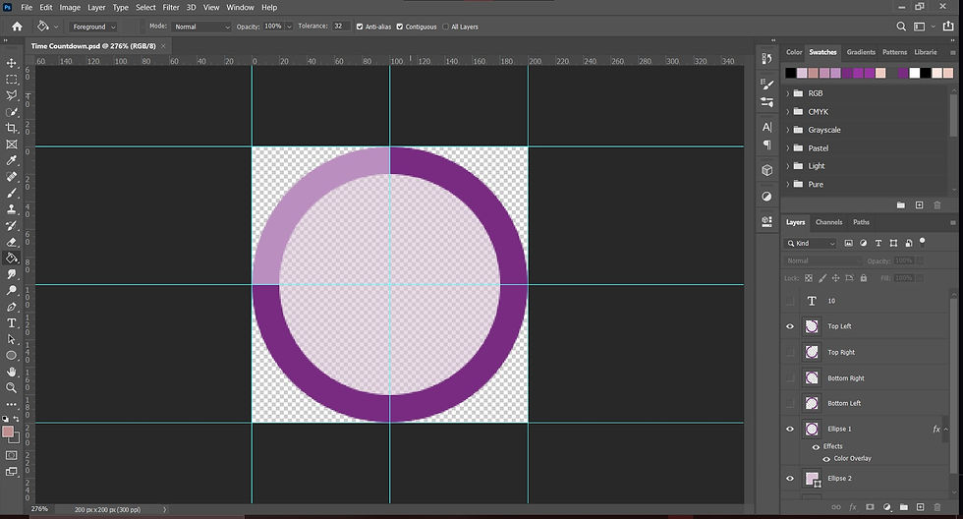The width and height of the screenshot is (963, 519).
Task: Open the 3D panel icon in side dock
Action: (x=767, y=170)
